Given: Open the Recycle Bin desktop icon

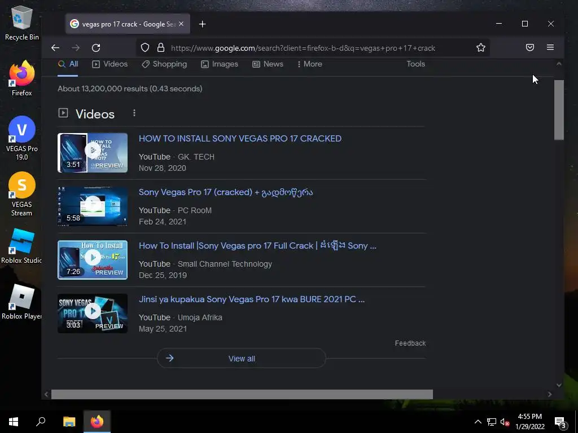Looking at the screenshot, I should [x=22, y=23].
